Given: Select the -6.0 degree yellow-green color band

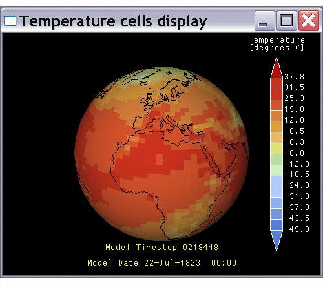Looking at the screenshot, I should [x=276, y=149].
